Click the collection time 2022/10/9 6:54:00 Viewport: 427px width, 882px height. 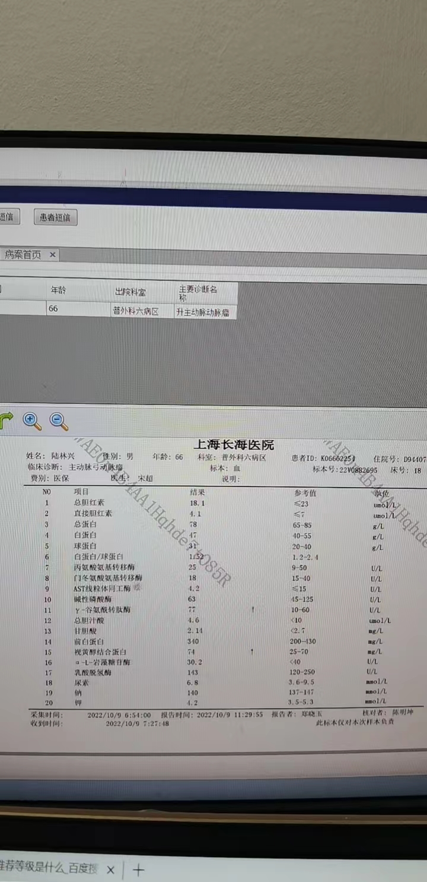click(119, 715)
